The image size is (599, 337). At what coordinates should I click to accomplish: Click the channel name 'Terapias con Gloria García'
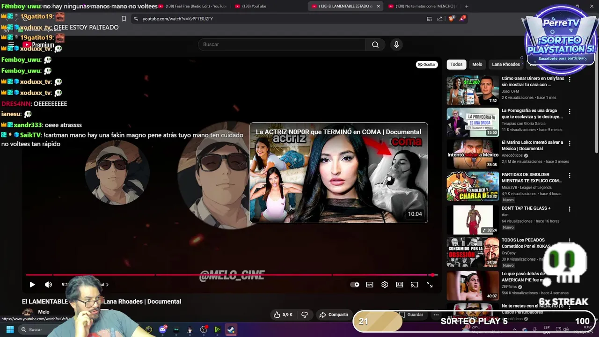pos(523,124)
